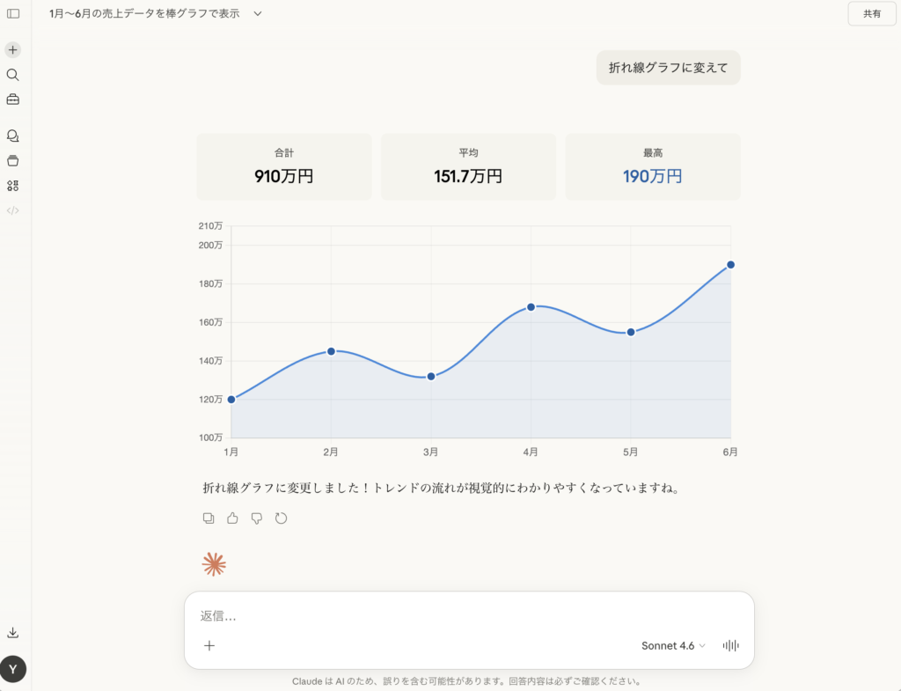Open the user profile avatar Y
The height and width of the screenshot is (691, 901).
pos(13,669)
